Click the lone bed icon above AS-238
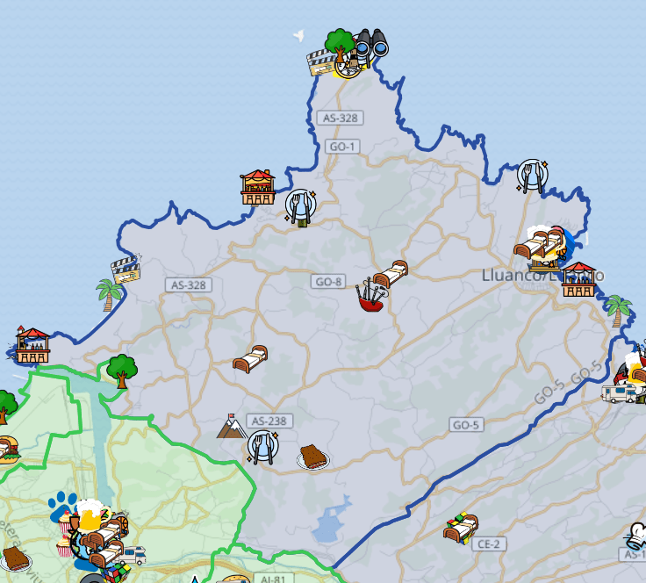646x583 pixels. point(249,358)
